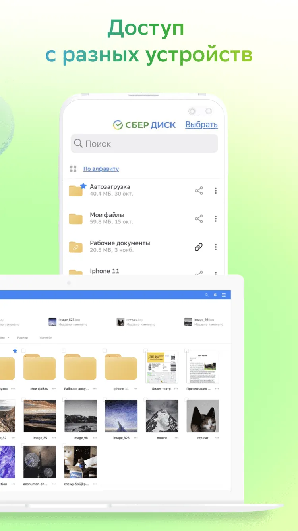Check the image_98 tile checkbox
Screen dimensions: 298x531
coord(64,399)
